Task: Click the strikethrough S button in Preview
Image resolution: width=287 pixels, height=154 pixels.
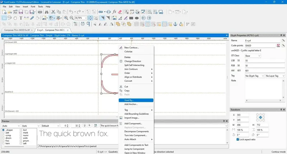Action: click(89, 125)
